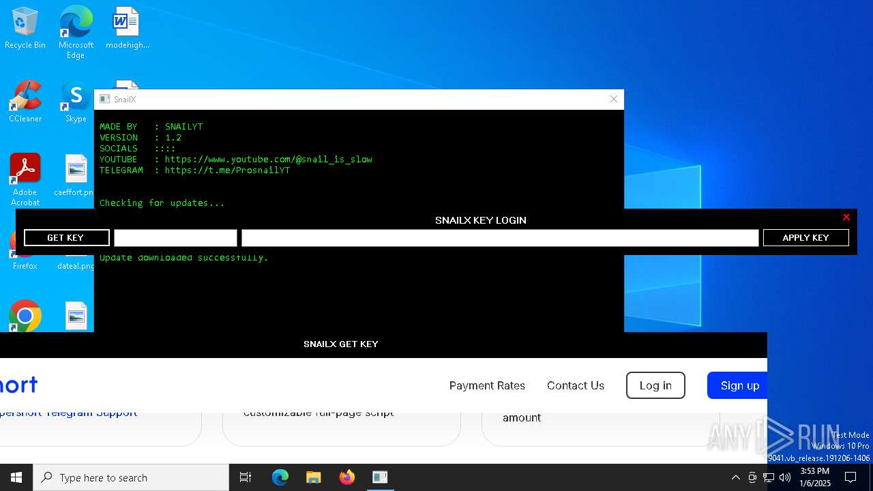Click the APPLY KEY button
The height and width of the screenshot is (491, 873).
[x=805, y=237]
